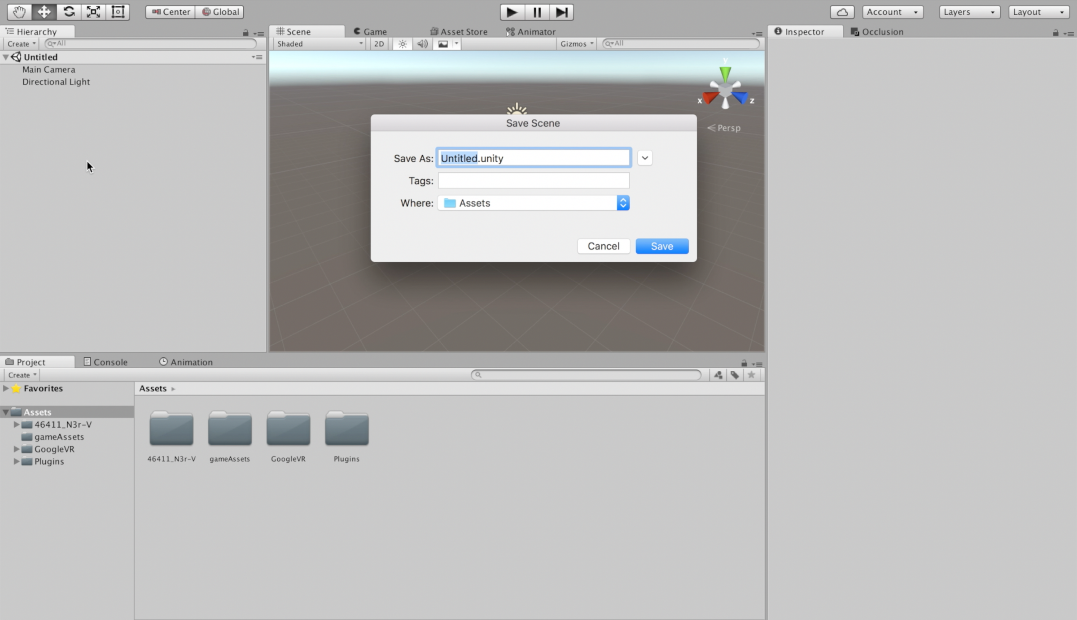Toggle scene lighting

(x=402, y=43)
